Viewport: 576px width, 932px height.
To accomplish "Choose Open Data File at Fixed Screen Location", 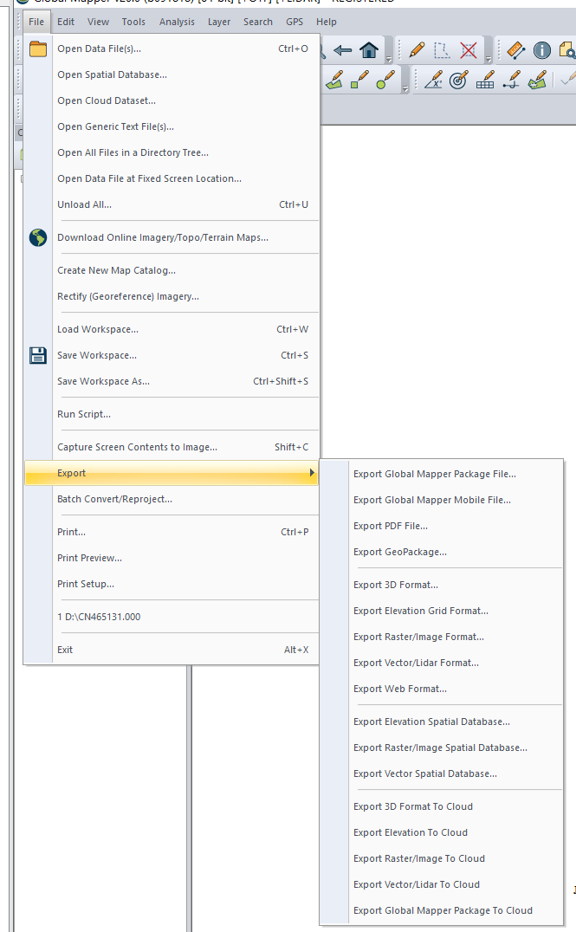I will tap(172, 178).
